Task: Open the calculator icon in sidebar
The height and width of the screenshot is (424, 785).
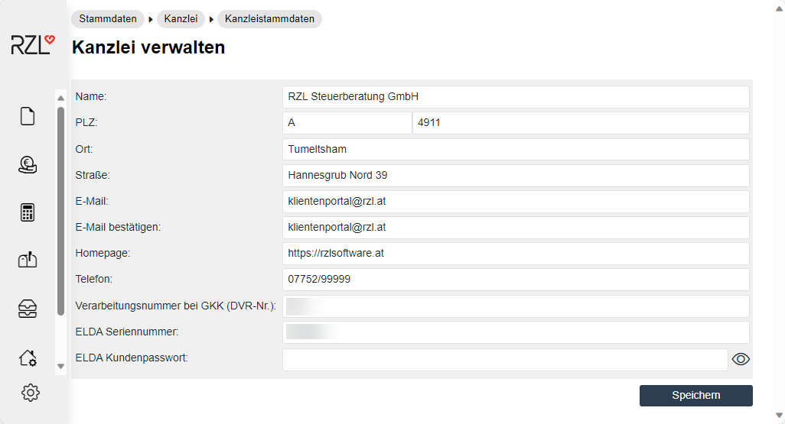Action: click(28, 212)
